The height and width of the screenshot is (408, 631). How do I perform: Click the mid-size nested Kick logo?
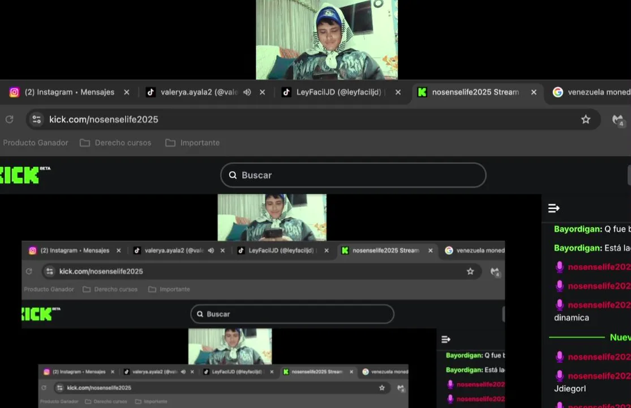(x=40, y=314)
